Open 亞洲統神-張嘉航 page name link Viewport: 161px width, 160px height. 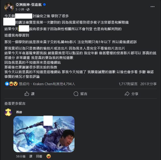[x=29, y=5]
